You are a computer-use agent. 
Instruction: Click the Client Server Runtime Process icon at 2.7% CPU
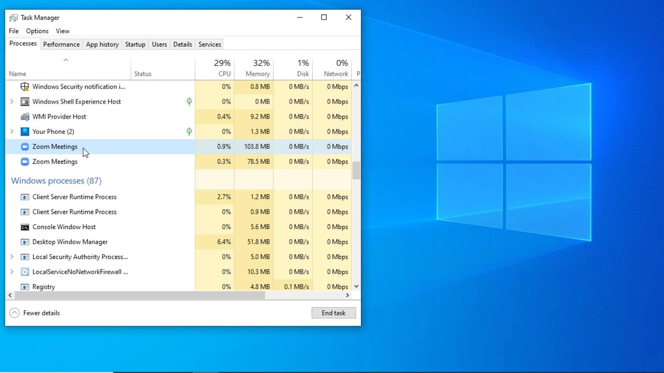(24, 197)
